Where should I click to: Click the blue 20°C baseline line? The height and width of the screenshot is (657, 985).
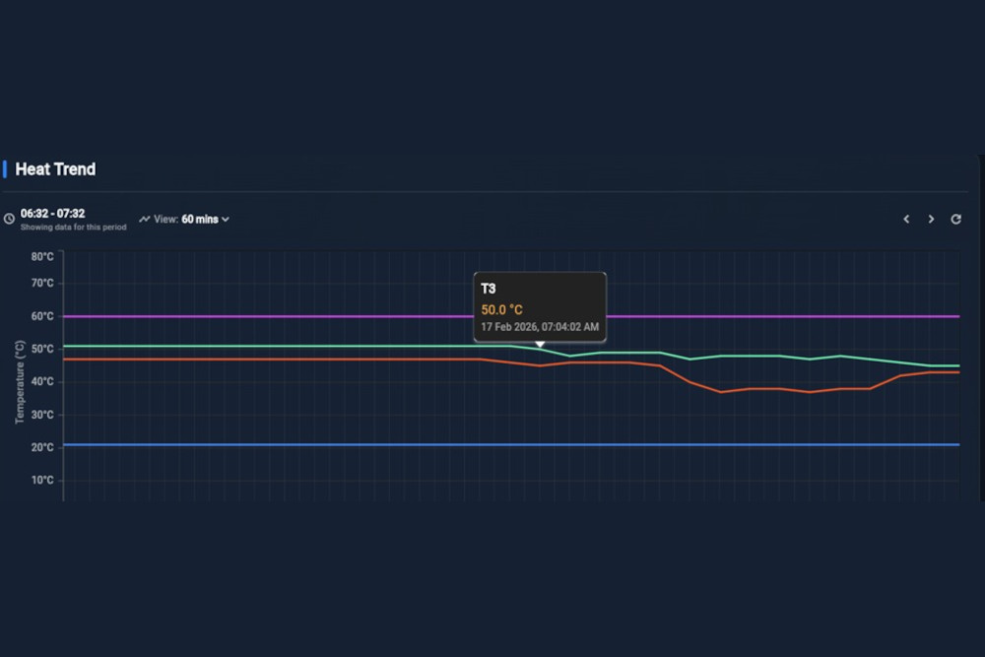(x=295, y=444)
